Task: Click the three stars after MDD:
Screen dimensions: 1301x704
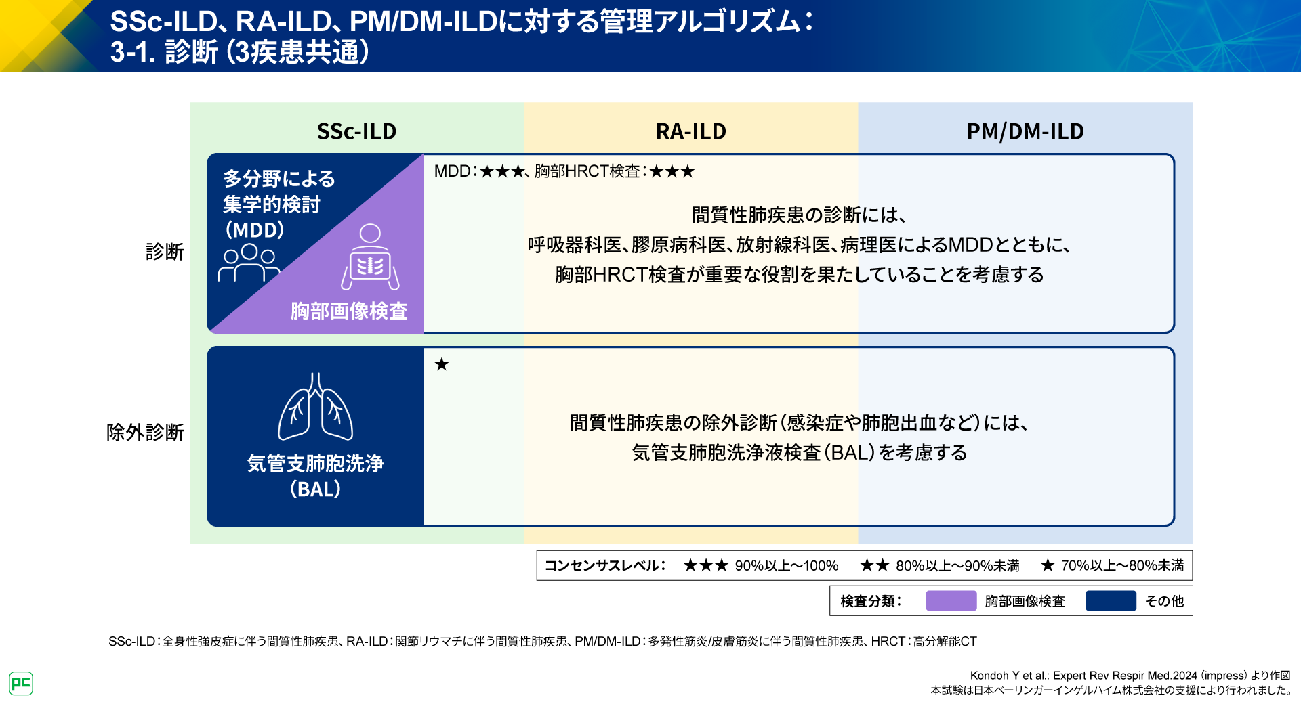Action: tap(501, 171)
